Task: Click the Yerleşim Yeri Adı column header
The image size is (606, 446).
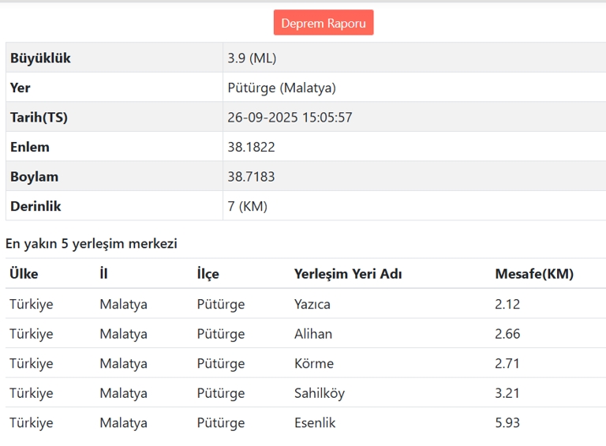Action: point(348,274)
